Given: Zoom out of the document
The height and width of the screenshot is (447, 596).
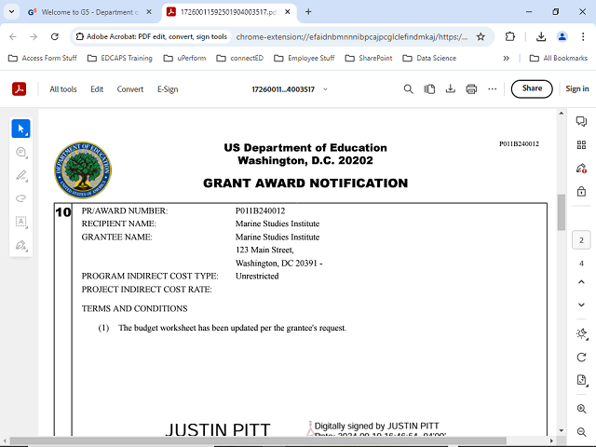Looking at the screenshot, I should (x=581, y=432).
